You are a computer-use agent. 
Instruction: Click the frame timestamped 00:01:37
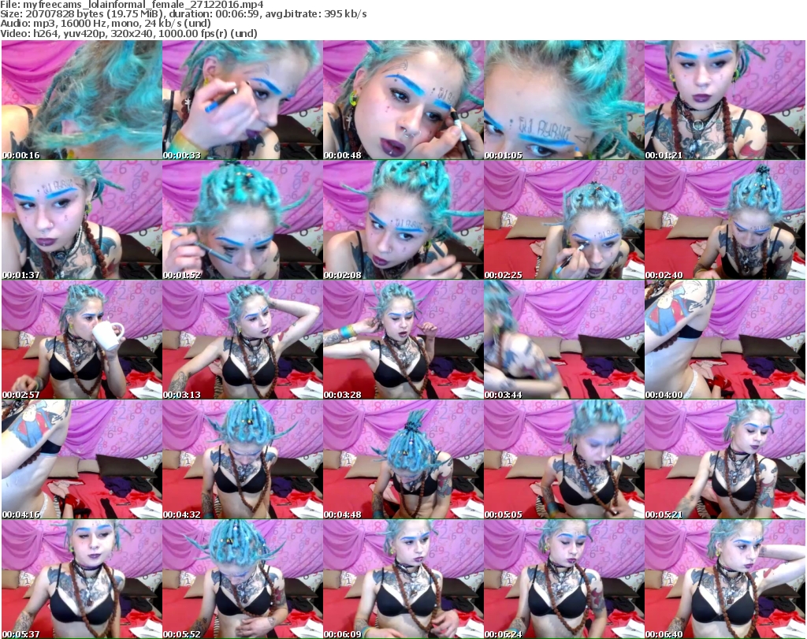(82, 220)
